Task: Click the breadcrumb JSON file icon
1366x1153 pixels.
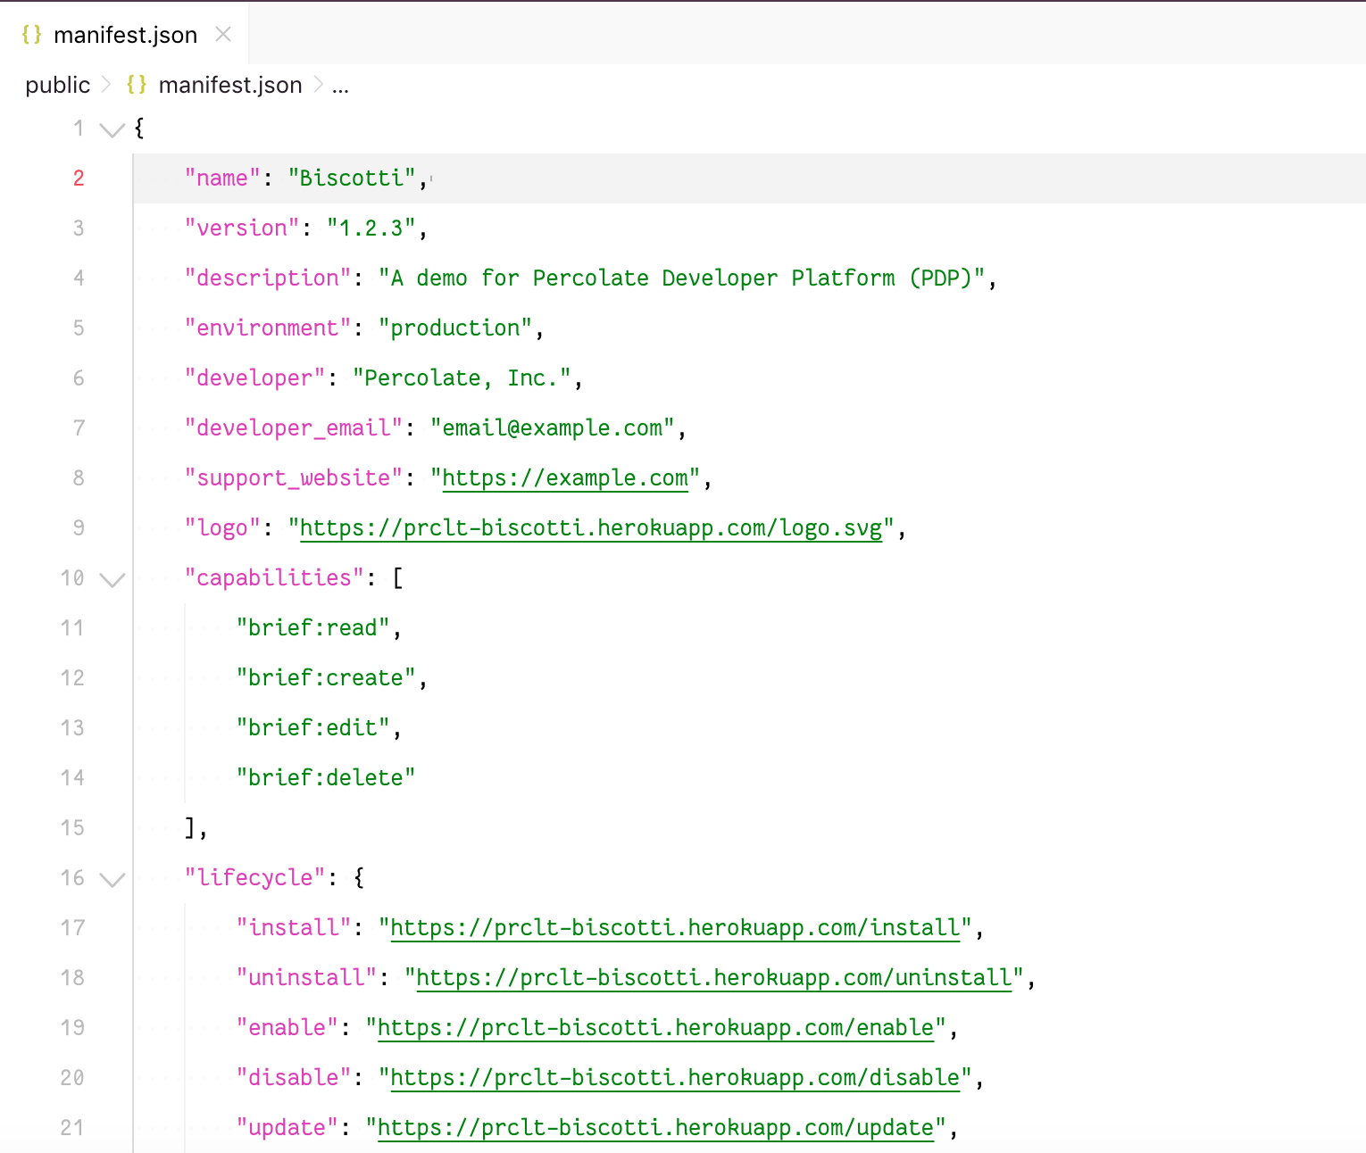Action: pos(137,85)
